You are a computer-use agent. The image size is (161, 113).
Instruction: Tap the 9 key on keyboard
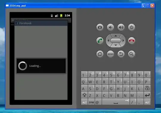[140, 74]
